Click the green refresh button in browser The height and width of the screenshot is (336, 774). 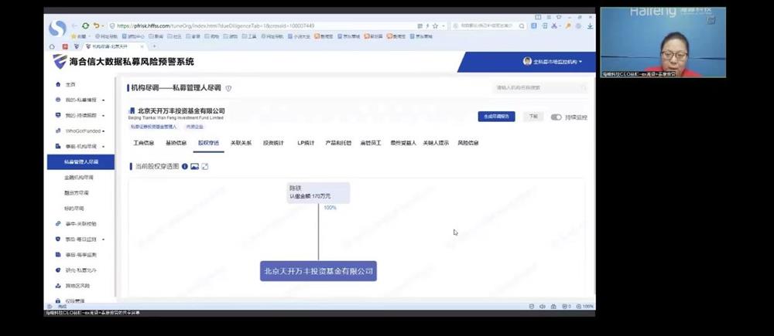point(85,25)
